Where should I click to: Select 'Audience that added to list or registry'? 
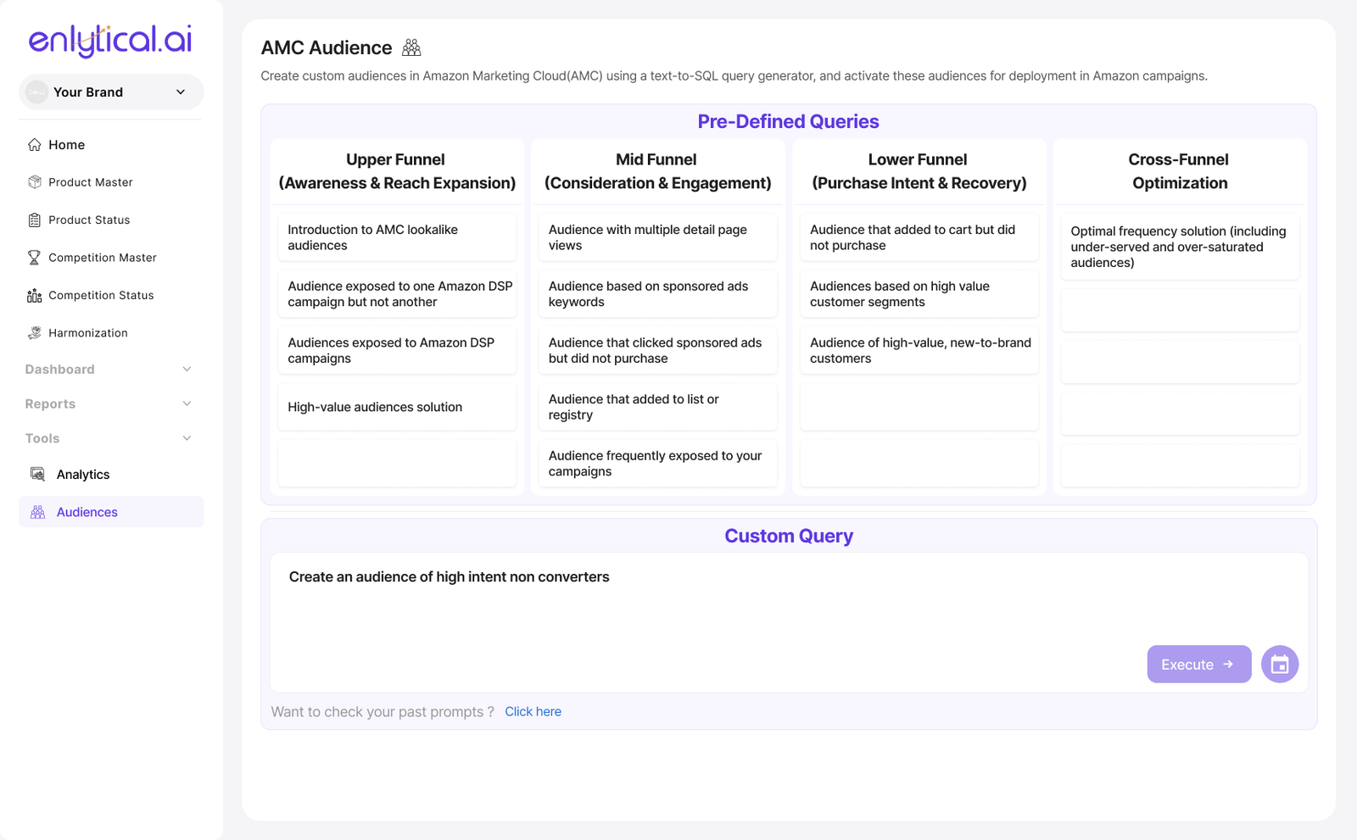(658, 407)
